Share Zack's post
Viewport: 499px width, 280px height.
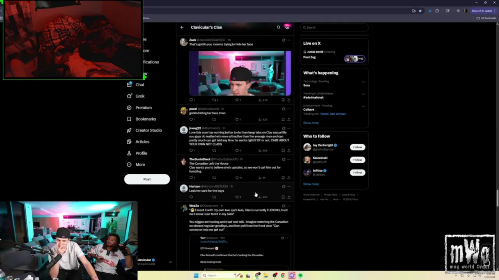[x=289, y=100]
